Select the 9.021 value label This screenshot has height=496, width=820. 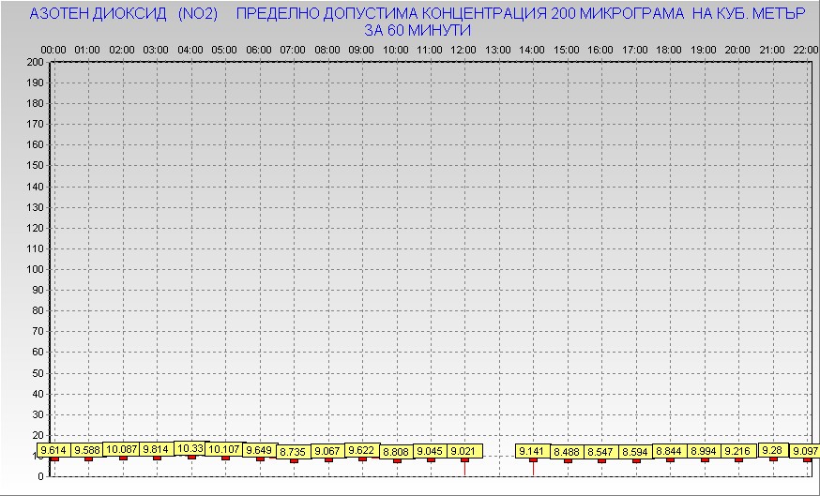click(463, 451)
